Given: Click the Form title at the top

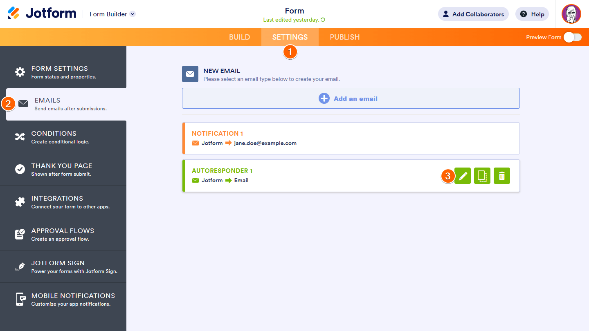Looking at the screenshot, I should (x=294, y=11).
